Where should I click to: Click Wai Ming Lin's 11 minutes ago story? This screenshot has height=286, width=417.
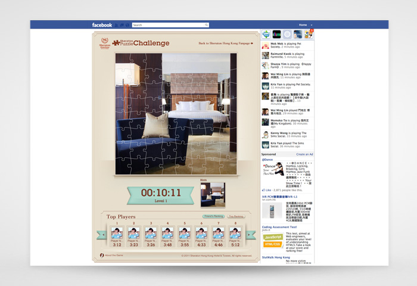point(287,76)
